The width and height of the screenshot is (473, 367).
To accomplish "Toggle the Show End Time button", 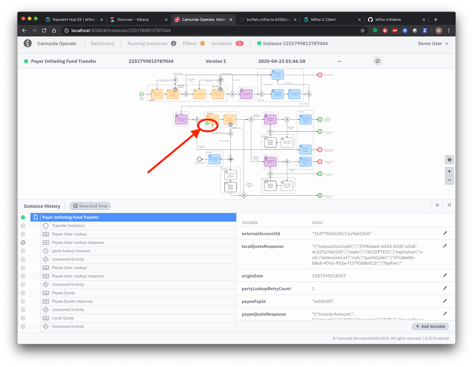I will coord(90,206).
